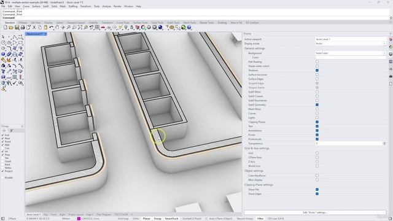Collapse the Grid & Axes settings section
The height and width of the screenshot is (221, 393).
pos(257,149)
